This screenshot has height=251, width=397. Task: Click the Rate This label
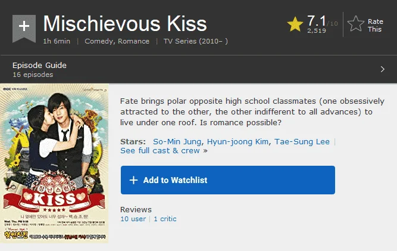click(x=375, y=26)
